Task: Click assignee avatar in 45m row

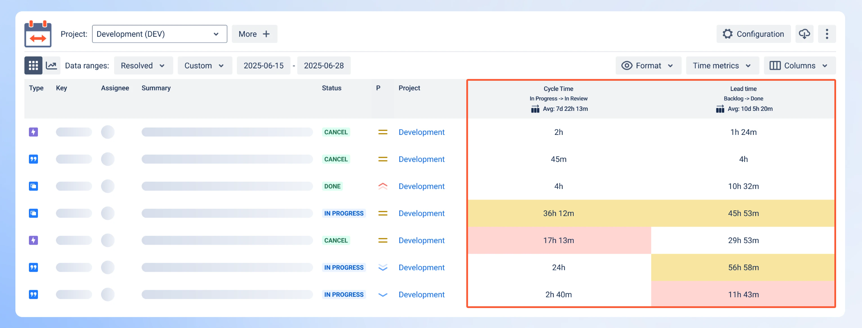Action: click(108, 159)
